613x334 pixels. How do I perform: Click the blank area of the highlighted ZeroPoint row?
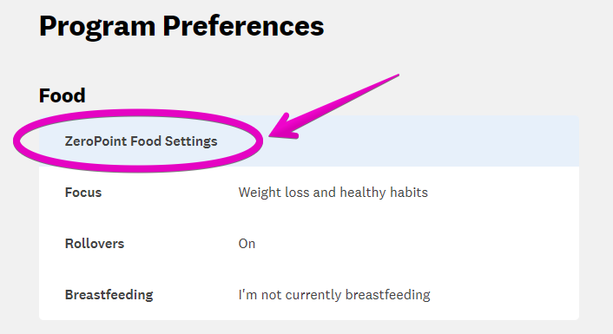coord(419,141)
